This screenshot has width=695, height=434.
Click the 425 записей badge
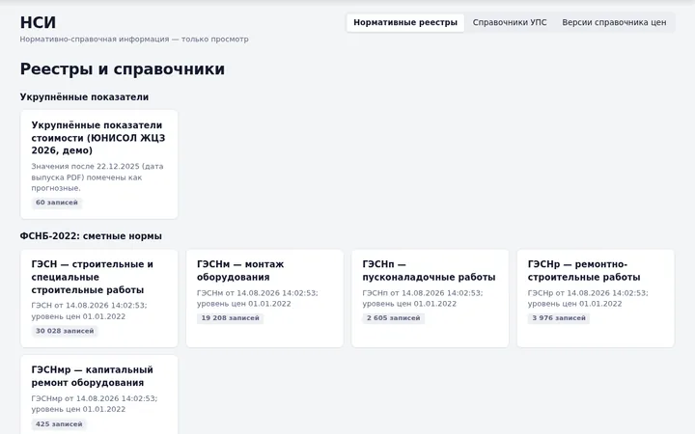tap(59, 423)
